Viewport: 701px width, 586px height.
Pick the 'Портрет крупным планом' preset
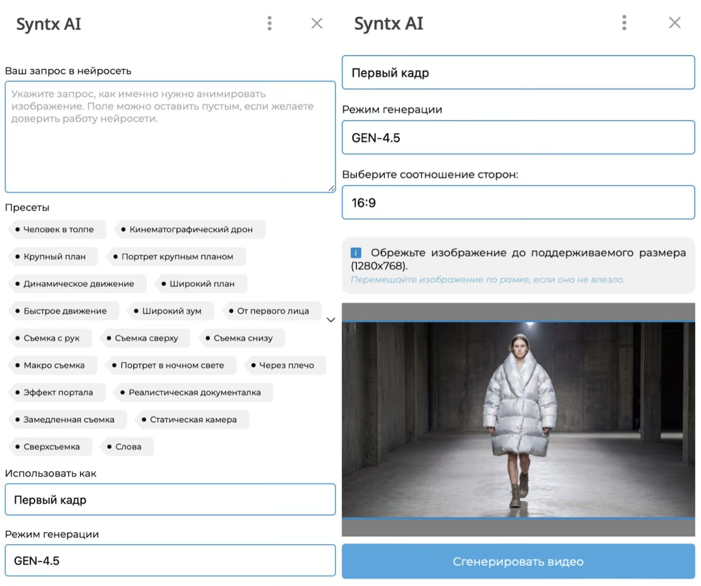click(177, 257)
